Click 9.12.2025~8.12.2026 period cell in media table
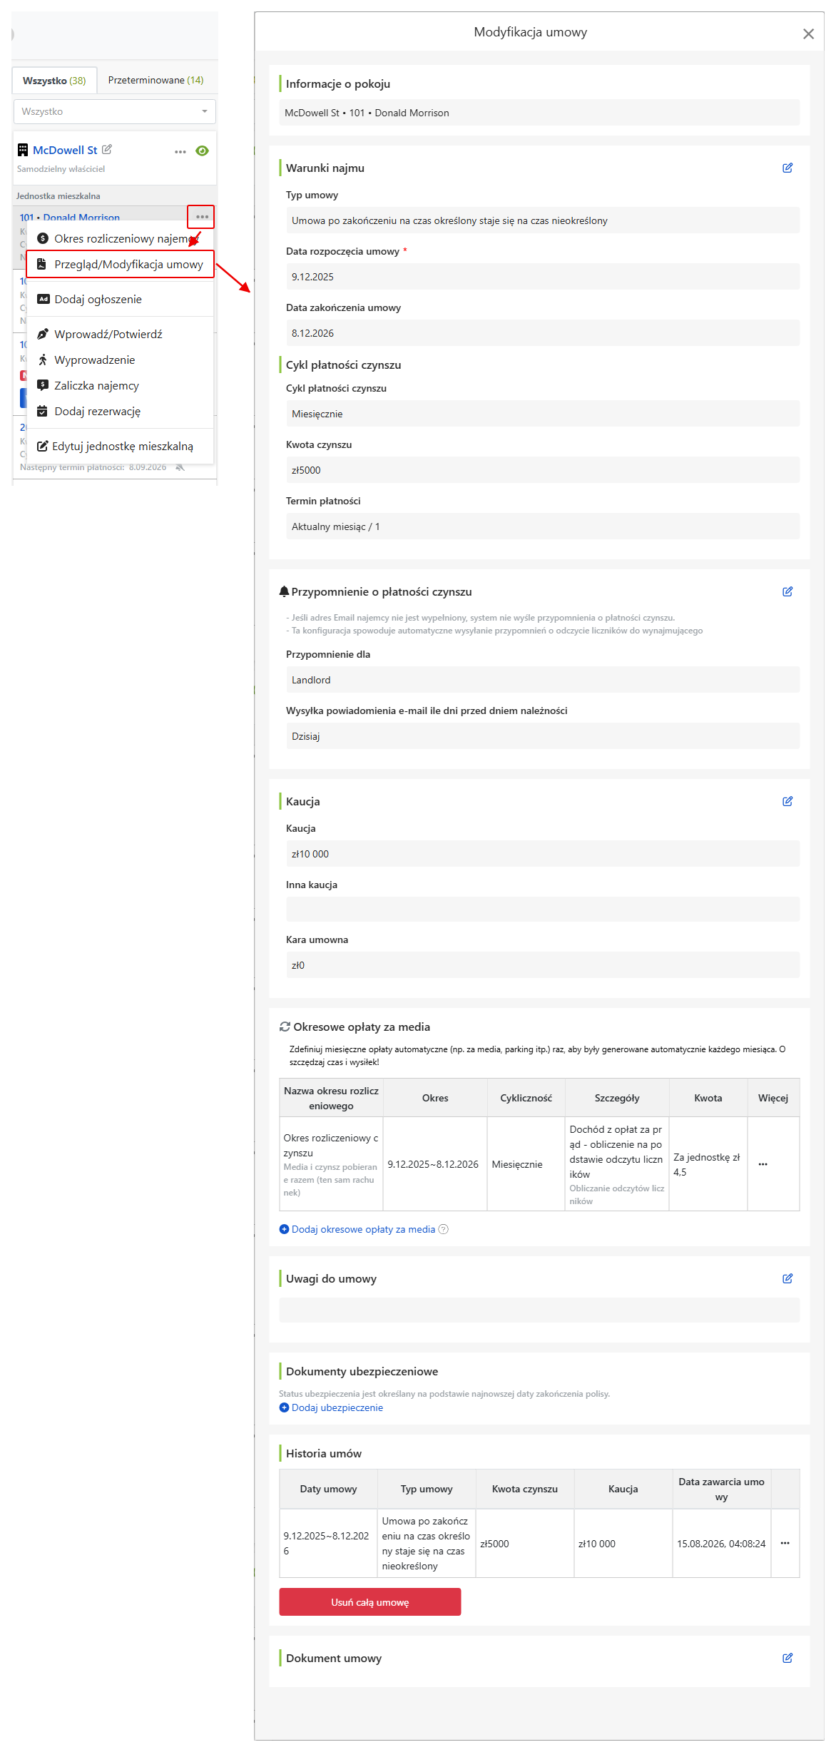836x1752 pixels. coord(434,1164)
